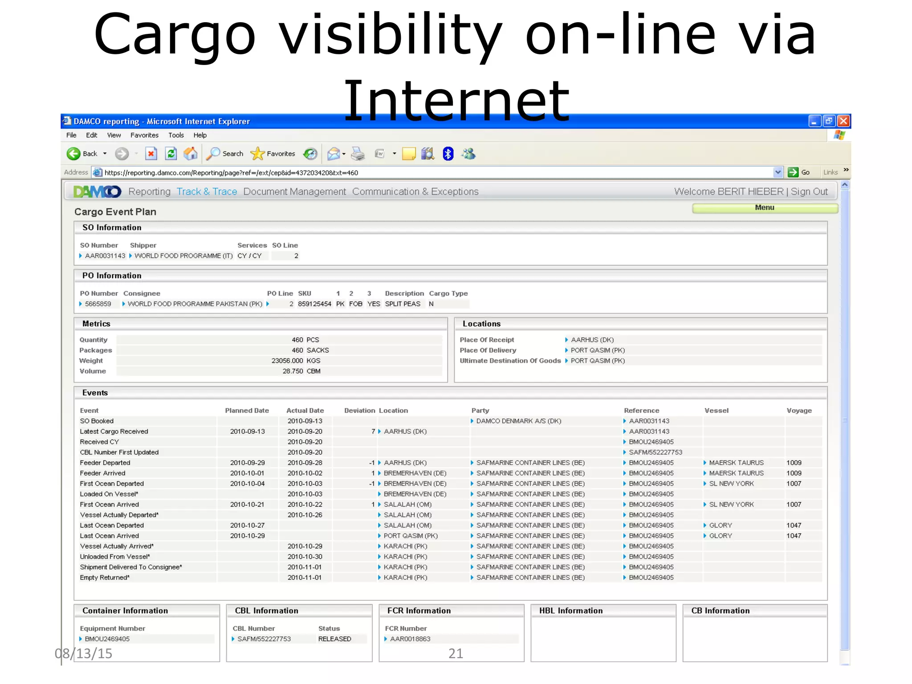Image resolution: width=912 pixels, height=684 pixels.
Task: Open Mail icon dropdown arrow
Action: [x=344, y=154]
